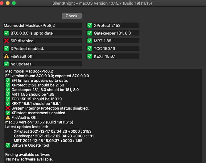Click checkmark on Gatekeeper should be 181, 8.0 line

tap(8, 90)
